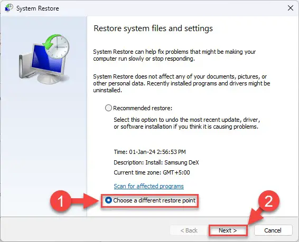Click the paragraph about computer running slowly
The width and height of the screenshot is (299, 242).
point(174,55)
